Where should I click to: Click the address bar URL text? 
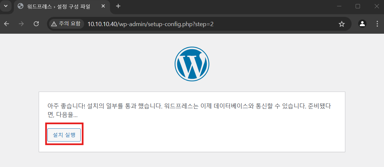[150, 24]
